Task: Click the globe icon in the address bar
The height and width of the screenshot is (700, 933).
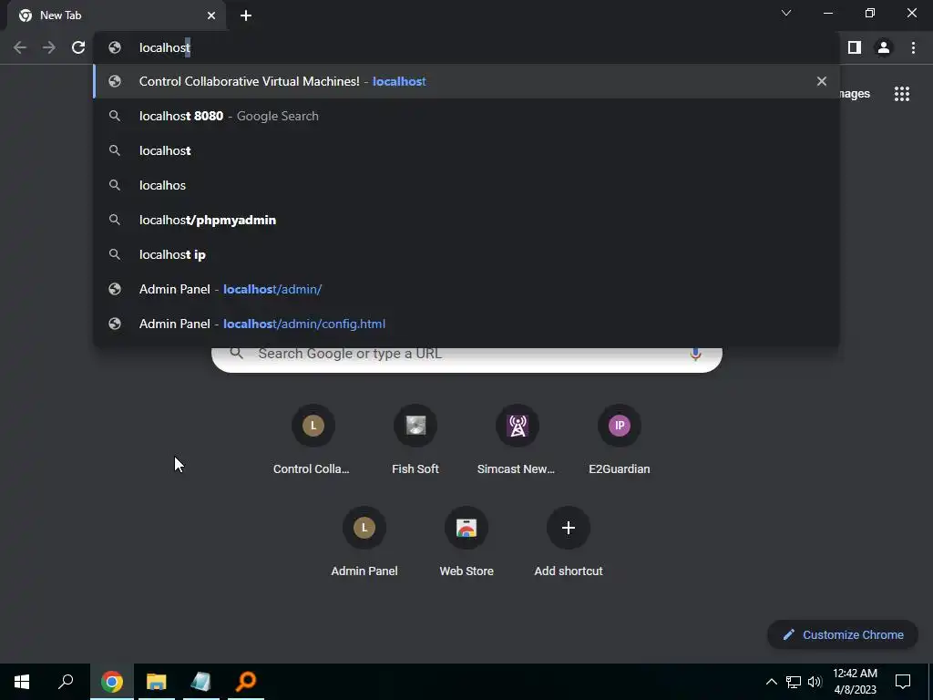Action: [115, 47]
